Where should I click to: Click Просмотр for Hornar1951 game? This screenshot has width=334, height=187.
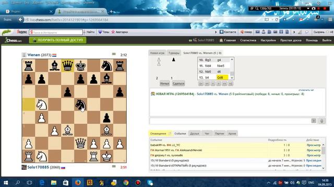(314, 150)
